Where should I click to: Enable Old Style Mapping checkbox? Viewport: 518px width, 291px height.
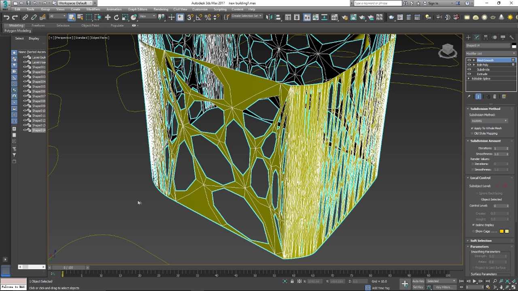click(x=472, y=133)
